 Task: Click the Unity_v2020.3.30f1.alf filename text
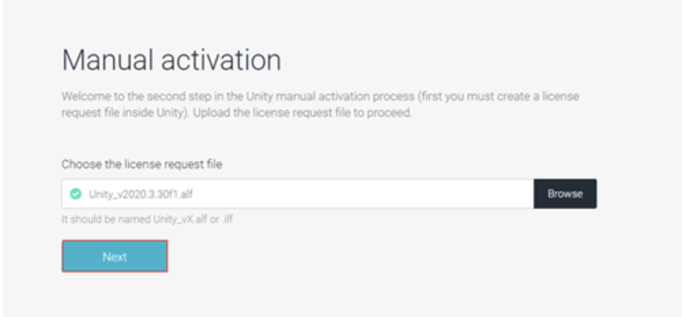(x=140, y=194)
